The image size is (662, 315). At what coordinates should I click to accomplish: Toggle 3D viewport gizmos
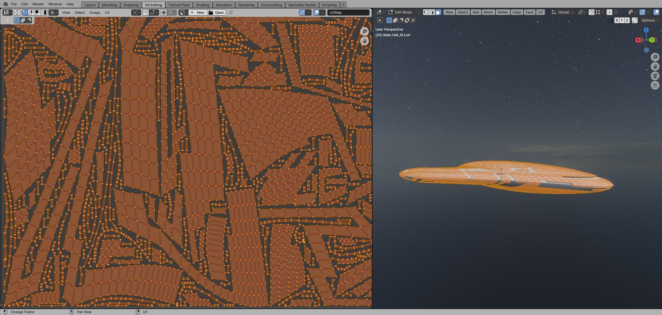(642, 12)
